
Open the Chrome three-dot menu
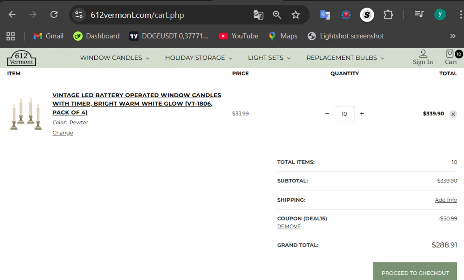click(461, 14)
